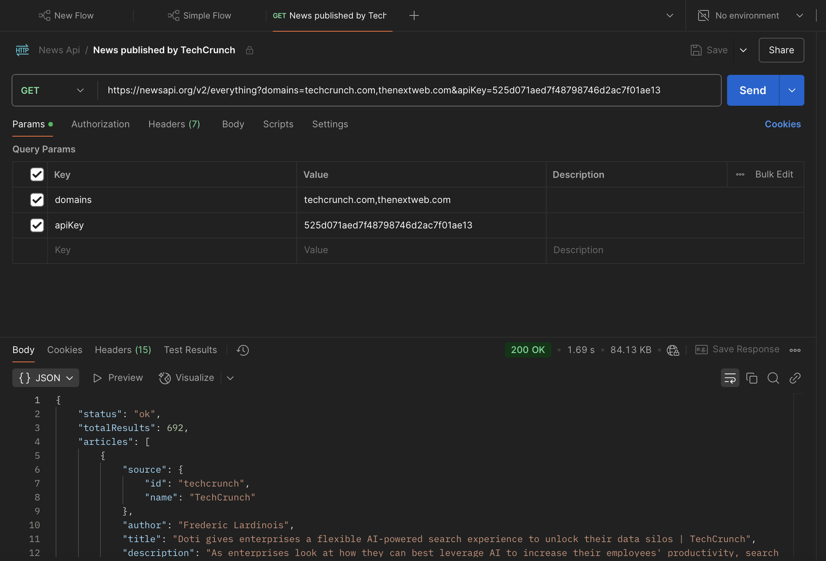Switch to the Authorization tab
Image resolution: width=826 pixels, height=561 pixels.
101,124
